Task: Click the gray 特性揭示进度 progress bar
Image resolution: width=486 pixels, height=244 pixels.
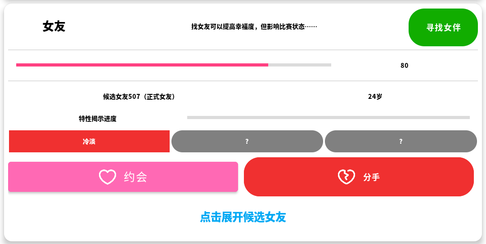Action: pyautogui.click(x=328, y=118)
